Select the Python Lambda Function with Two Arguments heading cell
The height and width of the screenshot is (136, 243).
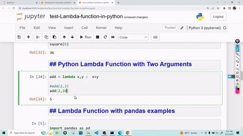tap(134, 65)
